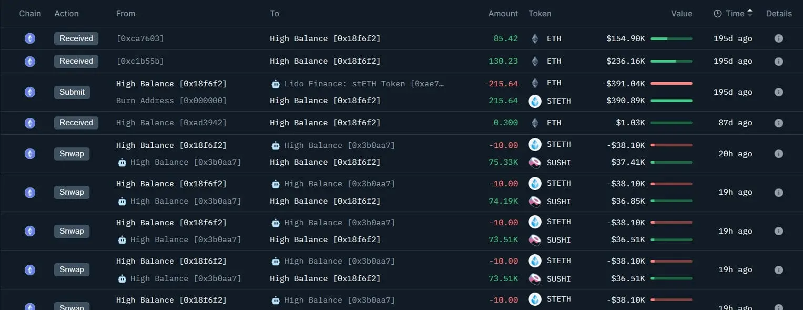Open sender address [0xc1b55b]
This screenshot has width=803, height=310.
click(140, 61)
